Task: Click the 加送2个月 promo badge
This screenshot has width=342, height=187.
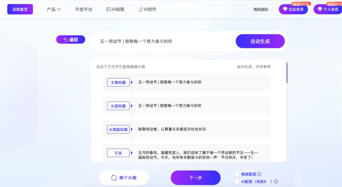Action: coord(301,4)
